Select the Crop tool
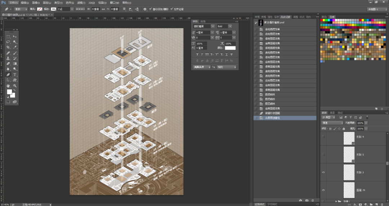Screen dimensions: 389x206 pyautogui.click(x=8, y=47)
